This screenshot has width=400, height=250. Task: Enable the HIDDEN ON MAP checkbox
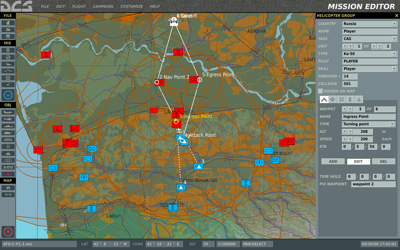pos(320,91)
